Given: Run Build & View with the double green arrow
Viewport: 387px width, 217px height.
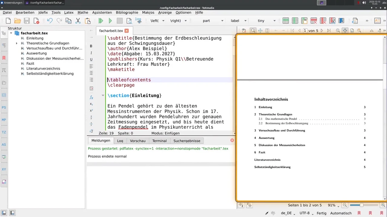Looking at the screenshot, I should point(101,21).
